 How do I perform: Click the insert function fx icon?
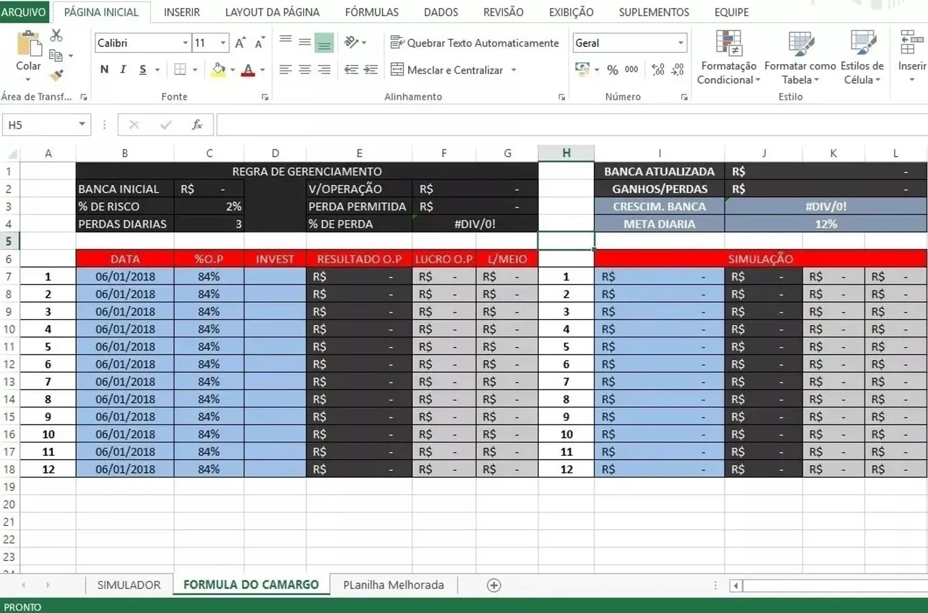[197, 125]
